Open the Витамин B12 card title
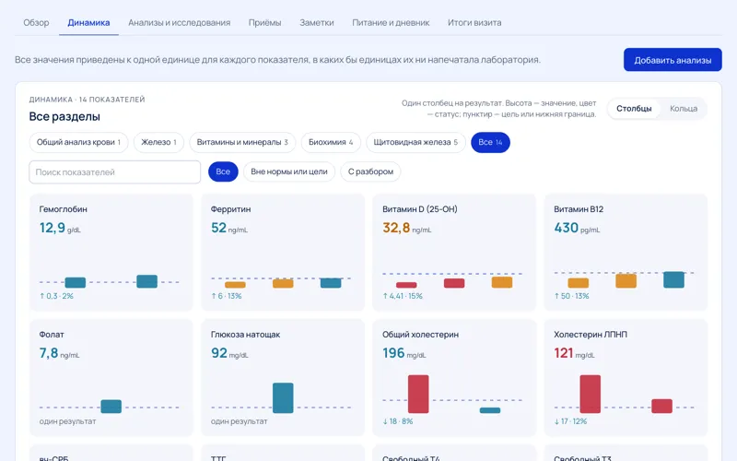Screen dimensions: 737x461 point(579,209)
